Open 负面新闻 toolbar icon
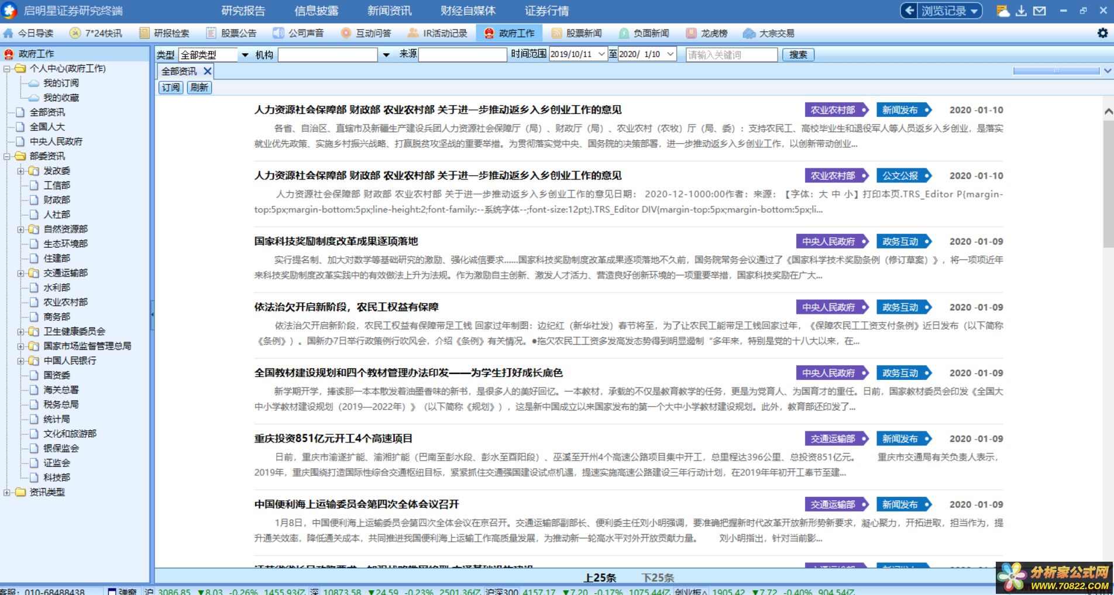This screenshot has width=1114, height=595. pos(624,33)
